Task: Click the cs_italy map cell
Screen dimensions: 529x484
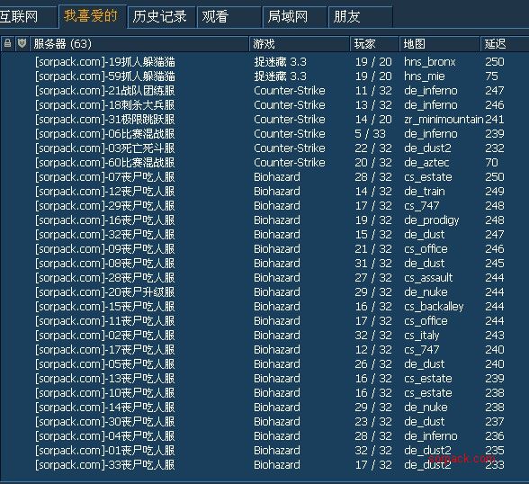Action: [x=422, y=336]
